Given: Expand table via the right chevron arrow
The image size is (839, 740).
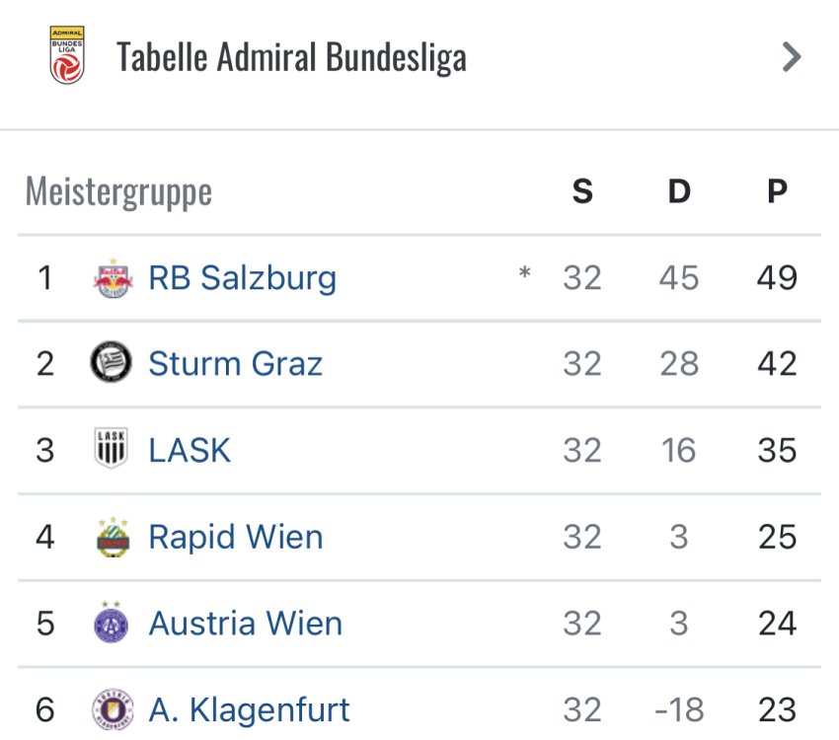Looking at the screenshot, I should pyautogui.click(x=791, y=57).
